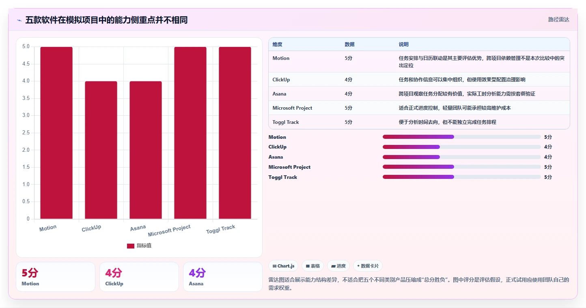Screen dimensions: 586x308
Task: Open the 4分 Asana data card
Action: (223, 277)
